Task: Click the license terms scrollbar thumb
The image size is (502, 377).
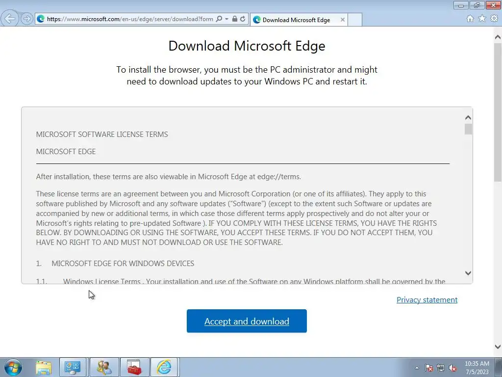Action: pyautogui.click(x=468, y=129)
